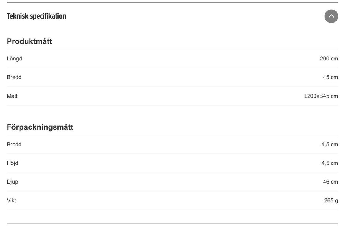
Task: Click the Mått label
Action: point(12,96)
